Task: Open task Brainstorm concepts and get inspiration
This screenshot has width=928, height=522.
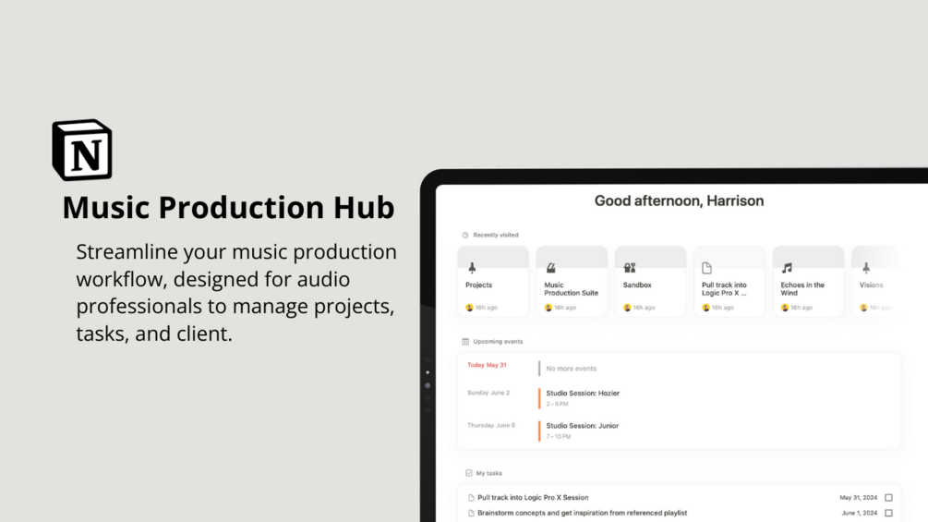Action: click(x=582, y=513)
